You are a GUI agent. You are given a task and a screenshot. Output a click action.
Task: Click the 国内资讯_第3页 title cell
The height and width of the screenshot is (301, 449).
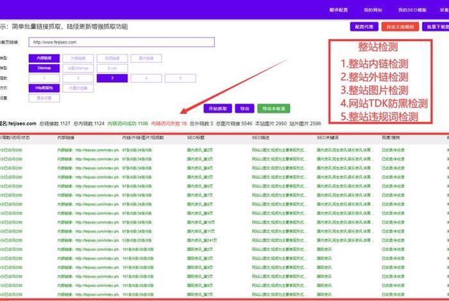(x=200, y=159)
